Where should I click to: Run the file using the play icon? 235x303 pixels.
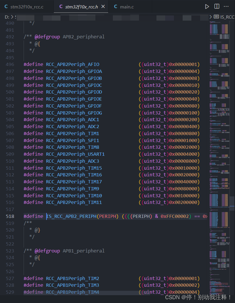[x=207, y=6]
